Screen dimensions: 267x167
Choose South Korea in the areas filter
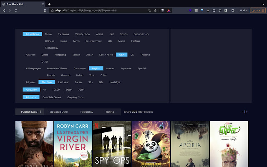(x=106, y=55)
